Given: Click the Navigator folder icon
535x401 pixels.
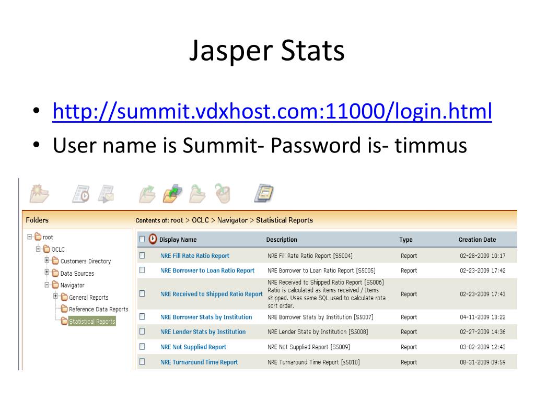Looking at the screenshot, I should point(55,285).
